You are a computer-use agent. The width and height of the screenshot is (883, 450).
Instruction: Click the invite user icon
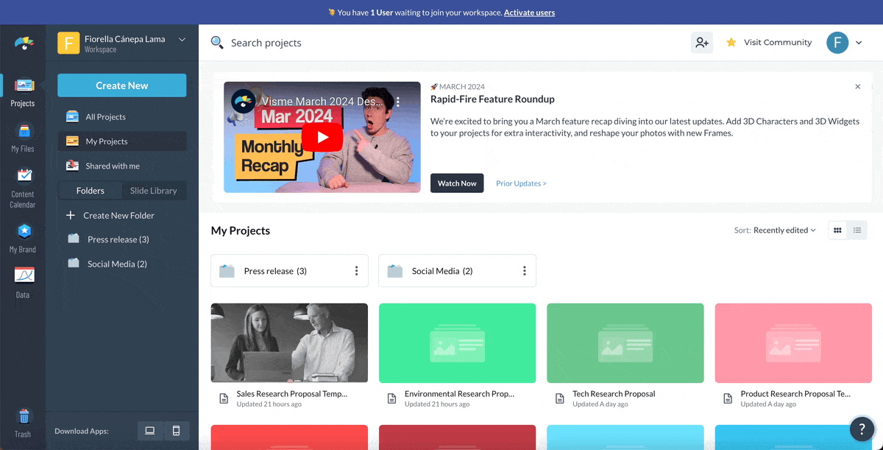pyautogui.click(x=701, y=43)
